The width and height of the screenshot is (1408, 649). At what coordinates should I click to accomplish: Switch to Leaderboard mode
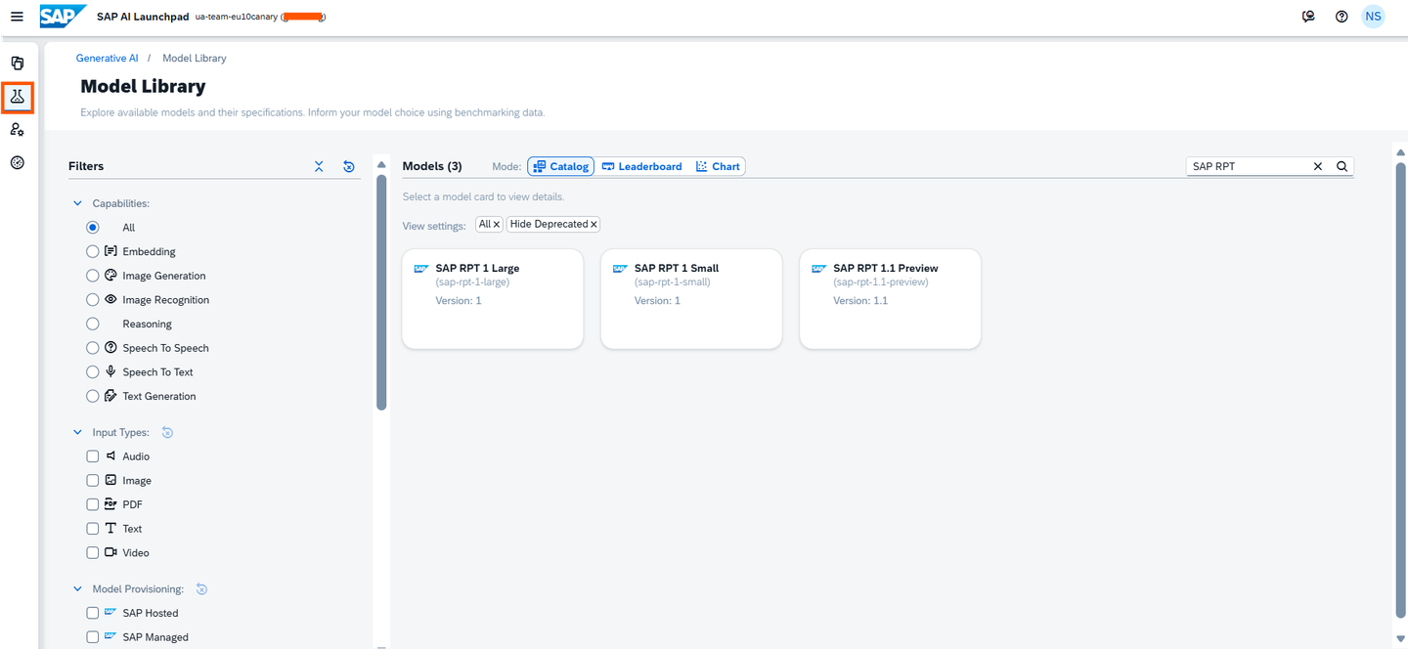(641, 166)
